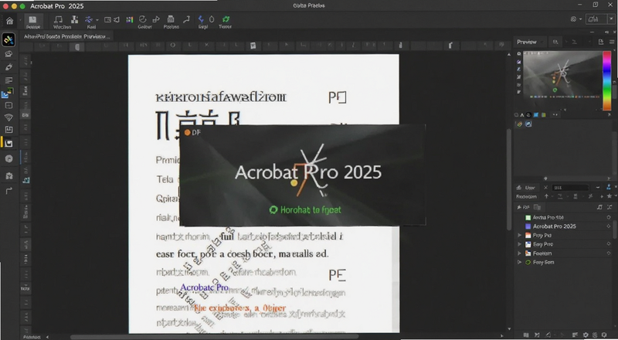Viewport: 618px width, 340px height.
Task: Close the User tab with its X
Action: coord(545,188)
